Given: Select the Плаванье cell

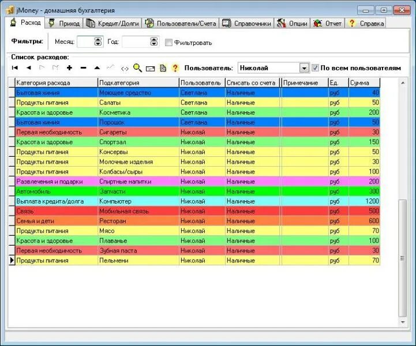Looking at the screenshot, I should [x=138, y=240].
